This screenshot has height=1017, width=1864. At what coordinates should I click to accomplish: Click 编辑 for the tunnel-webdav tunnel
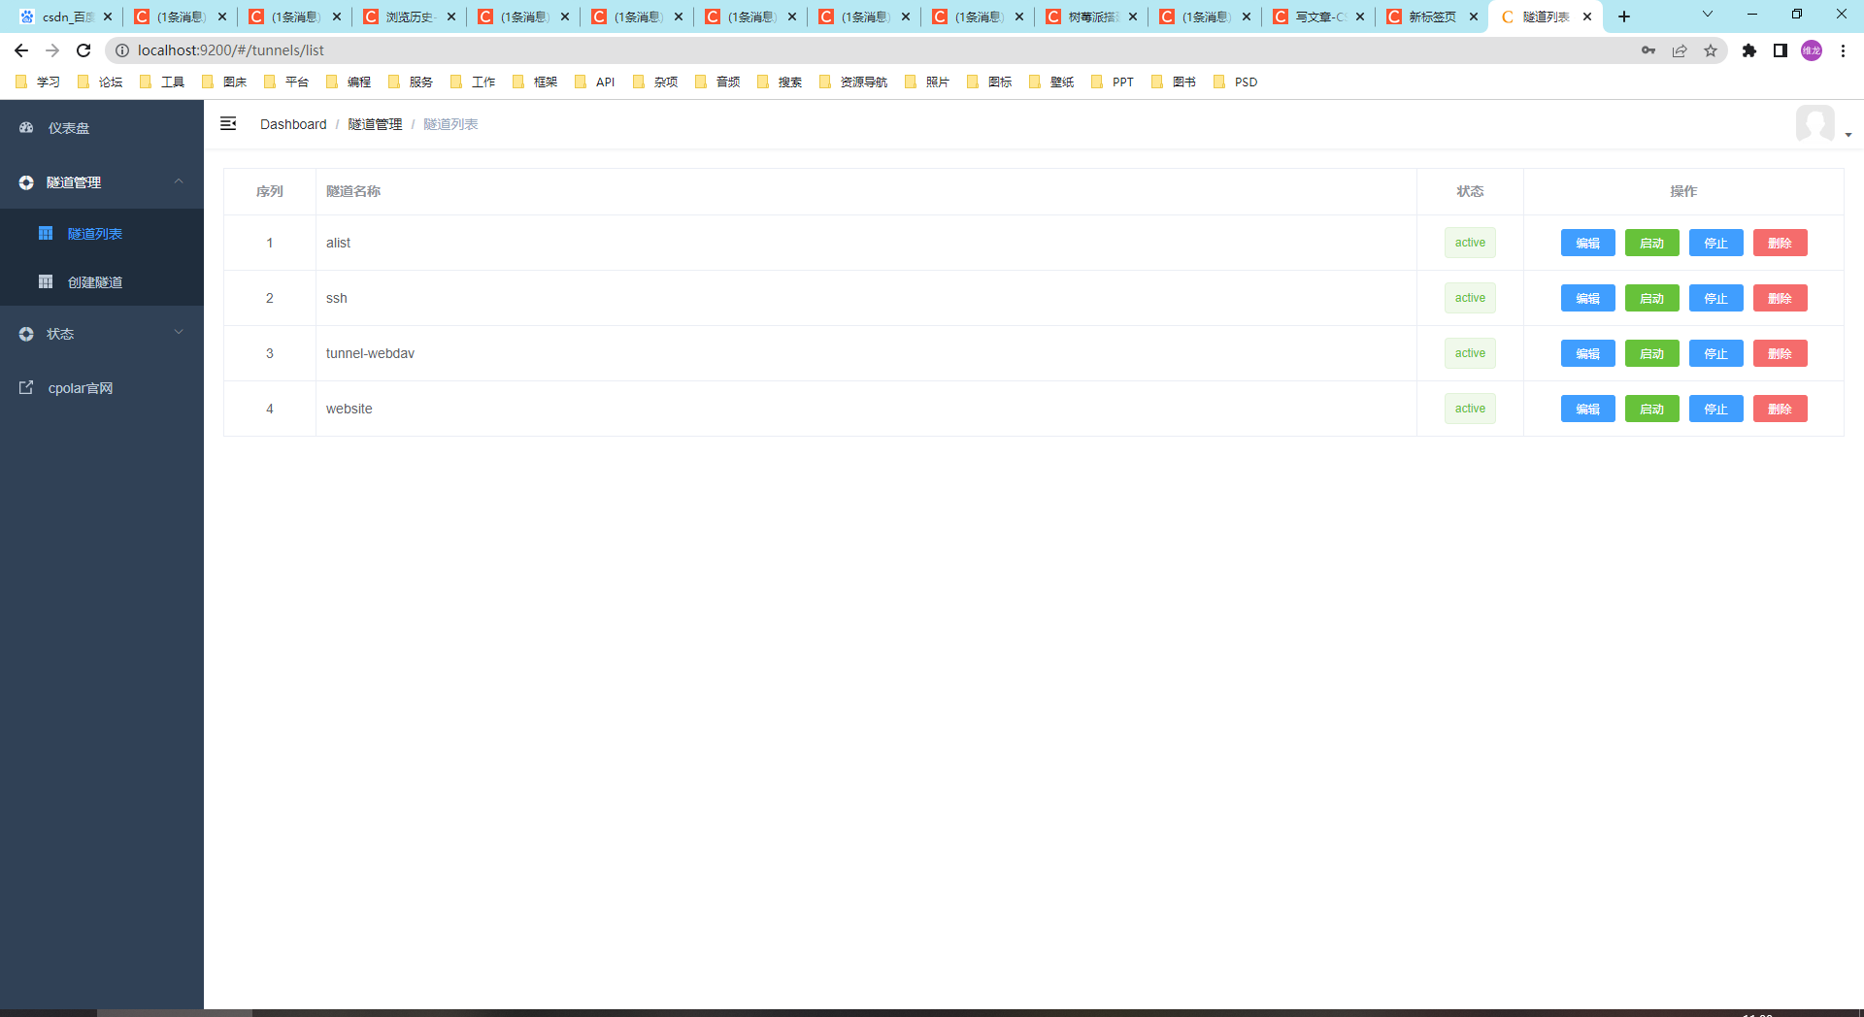click(1587, 353)
